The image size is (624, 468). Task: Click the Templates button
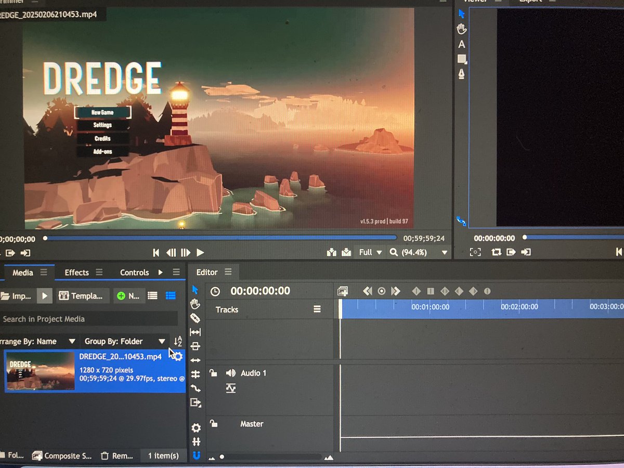click(x=82, y=296)
